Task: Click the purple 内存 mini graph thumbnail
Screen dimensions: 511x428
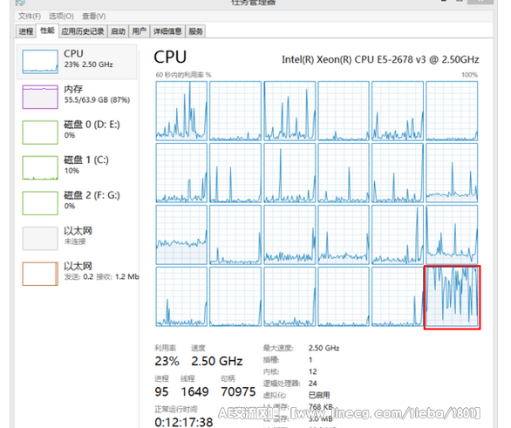Action: coord(40,97)
